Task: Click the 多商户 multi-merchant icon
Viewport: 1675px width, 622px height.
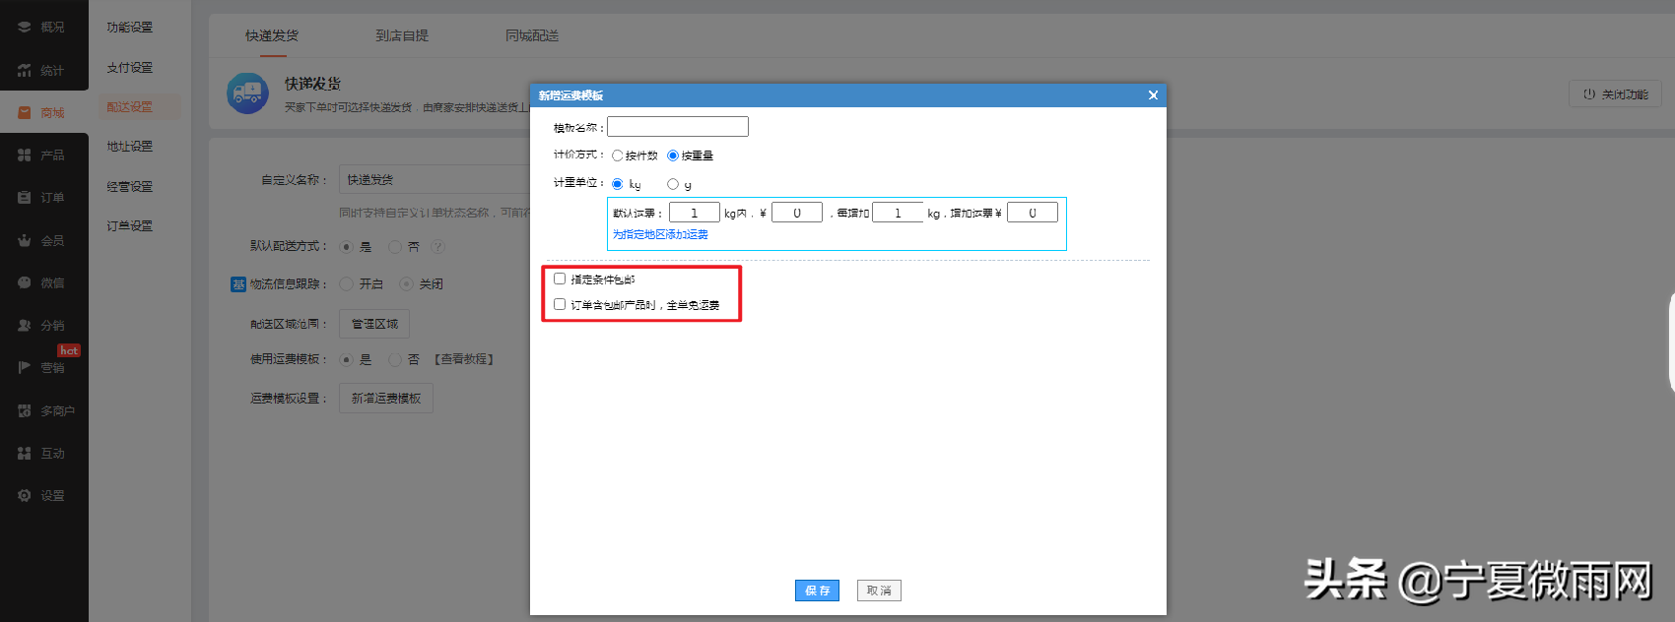Action: point(25,410)
